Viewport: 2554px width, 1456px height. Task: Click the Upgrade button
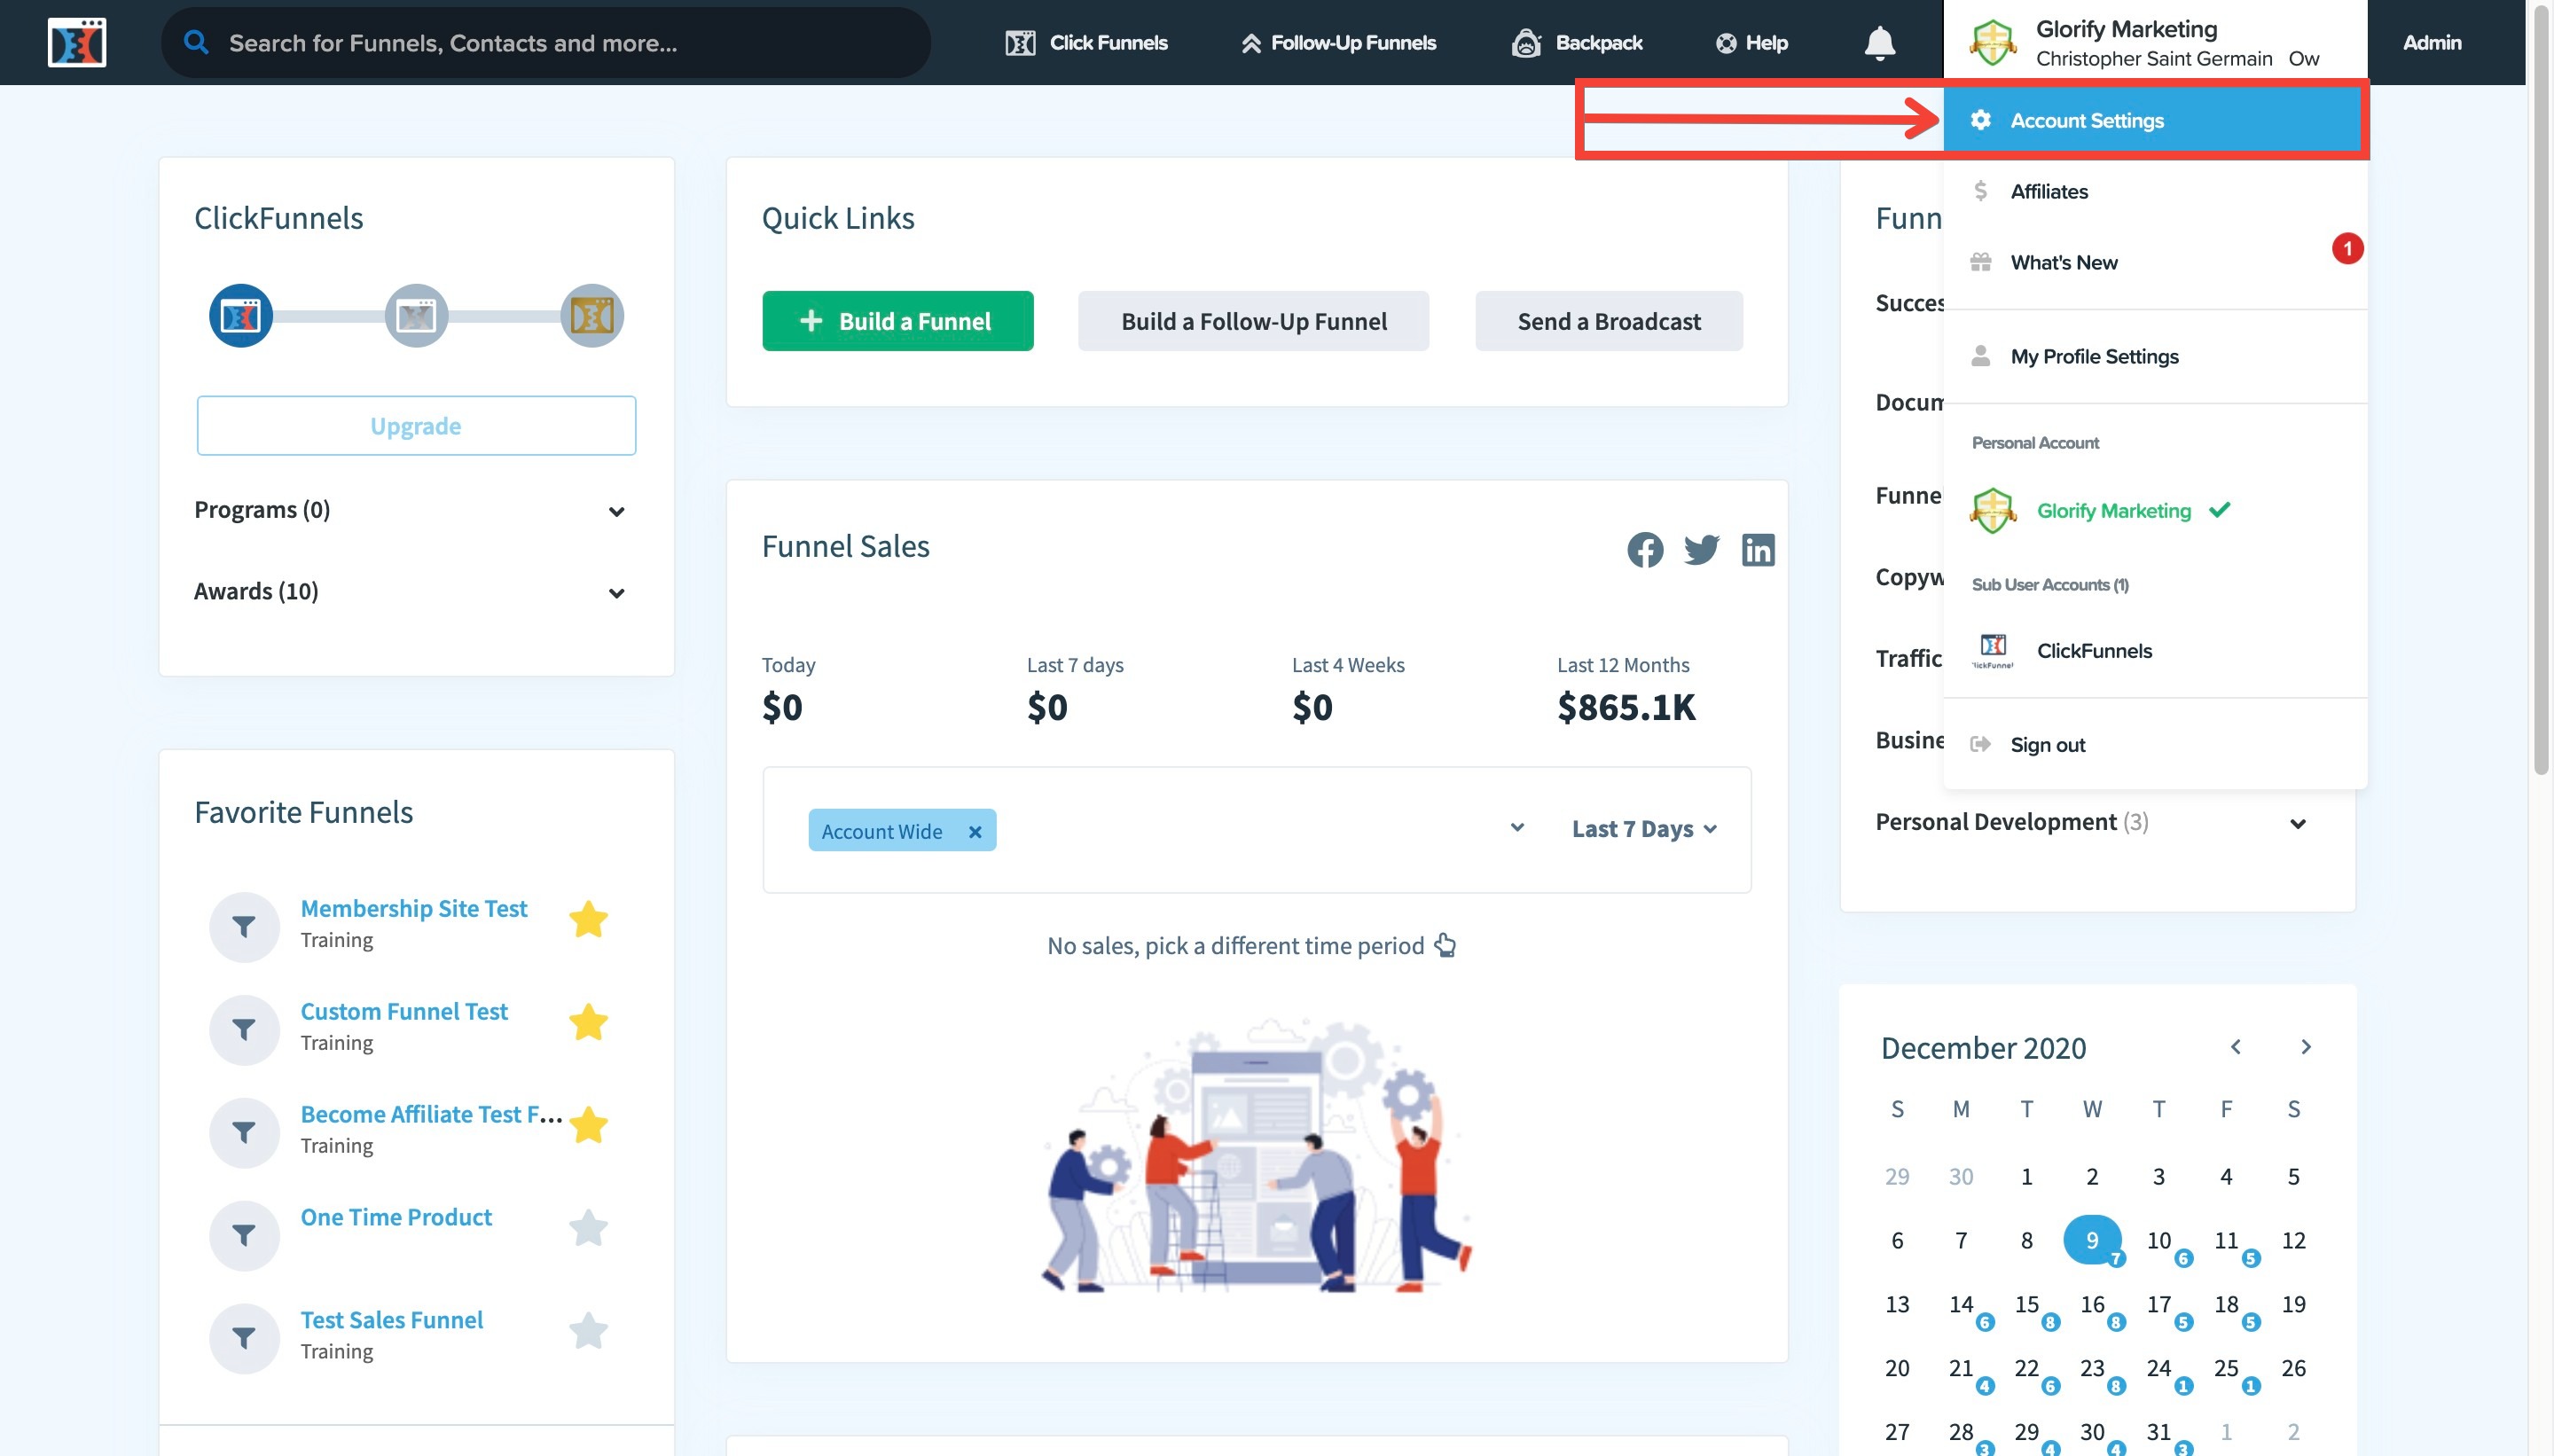[415, 424]
